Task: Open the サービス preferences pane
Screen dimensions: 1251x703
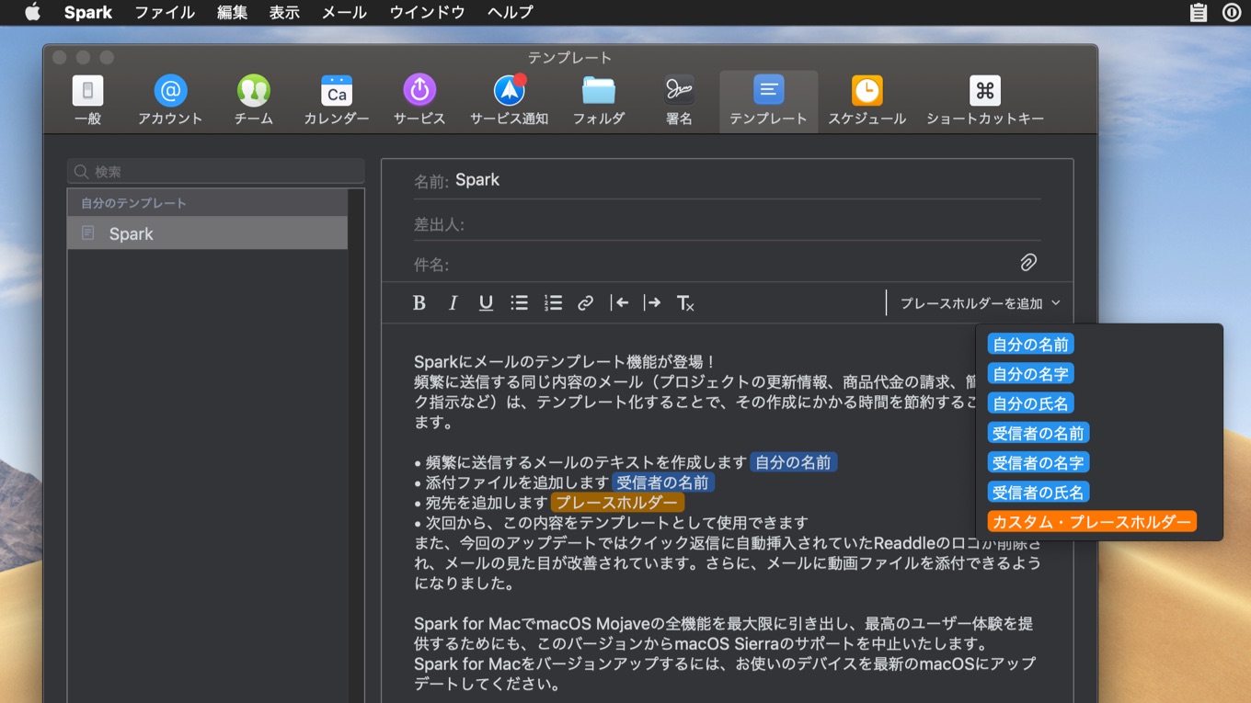Action: tap(419, 101)
